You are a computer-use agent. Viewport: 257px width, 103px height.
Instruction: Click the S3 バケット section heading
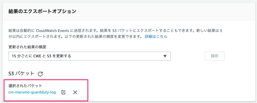(x=21, y=74)
